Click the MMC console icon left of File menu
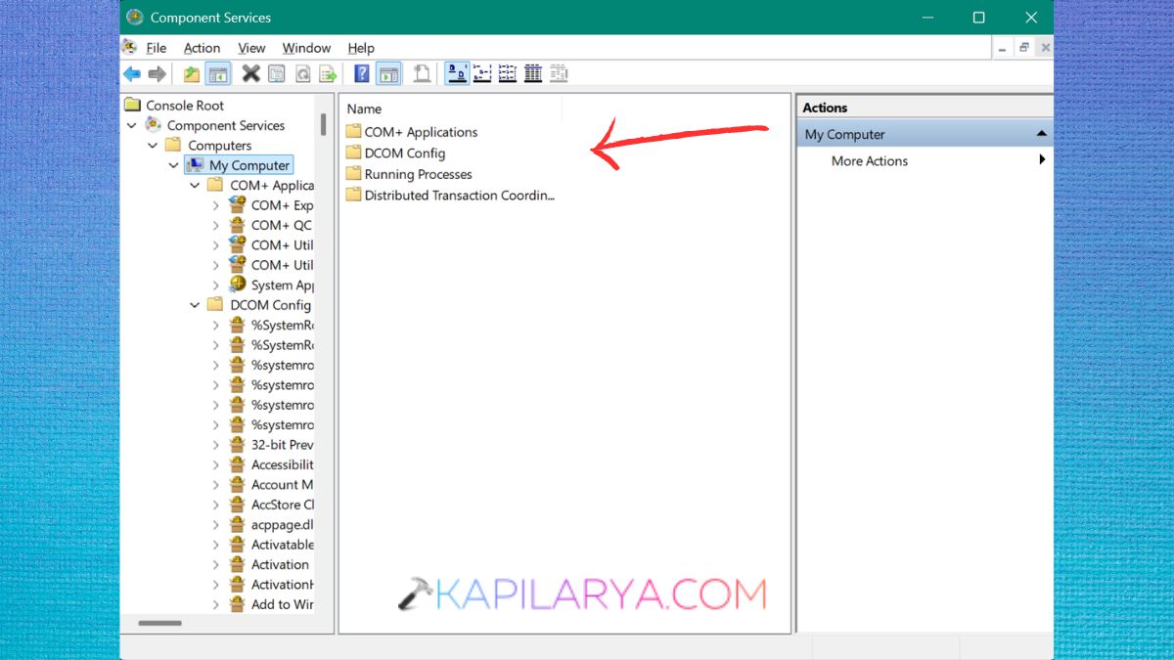Image resolution: width=1174 pixels, height=660 pixels. point(129,47)
